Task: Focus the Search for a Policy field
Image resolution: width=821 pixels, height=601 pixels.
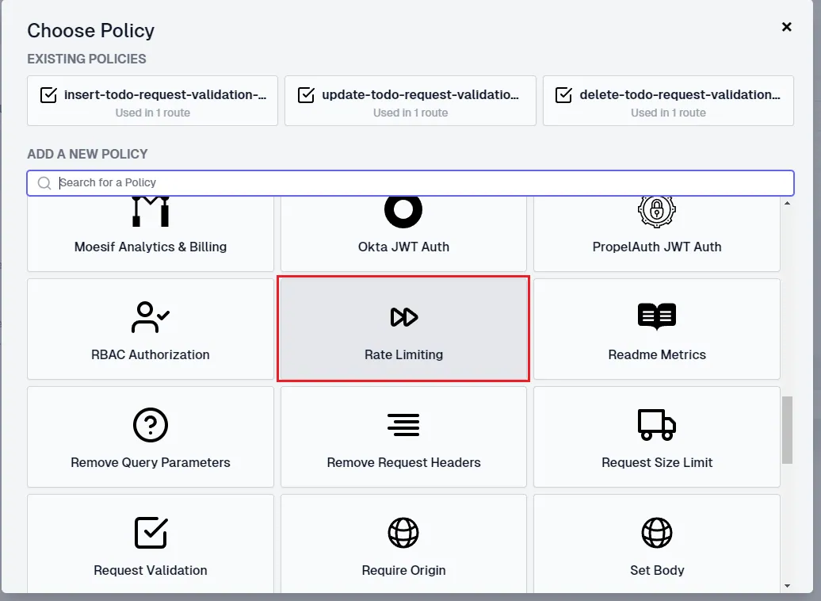Action: click(x=410, y=183)
